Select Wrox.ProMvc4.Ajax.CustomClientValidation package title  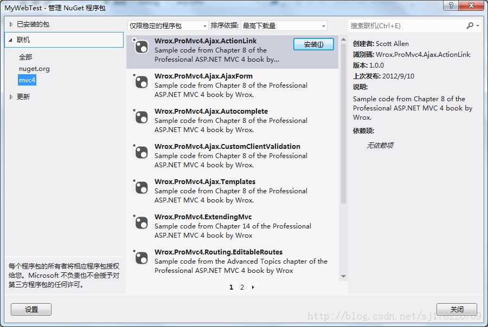pos(228,146)
